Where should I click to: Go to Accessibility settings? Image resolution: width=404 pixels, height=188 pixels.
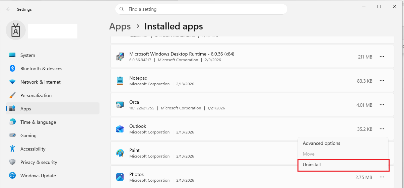[x=53, y=149]
